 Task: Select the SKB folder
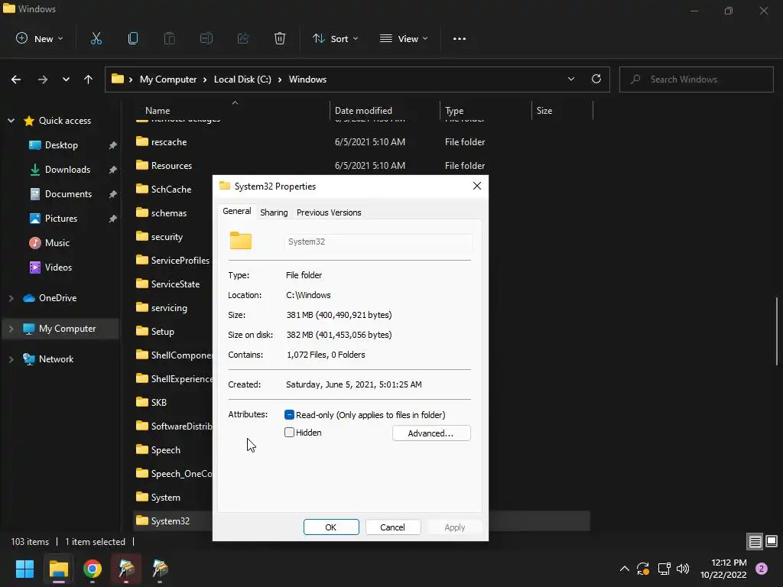pyautogui.click(x=159, y=403)
